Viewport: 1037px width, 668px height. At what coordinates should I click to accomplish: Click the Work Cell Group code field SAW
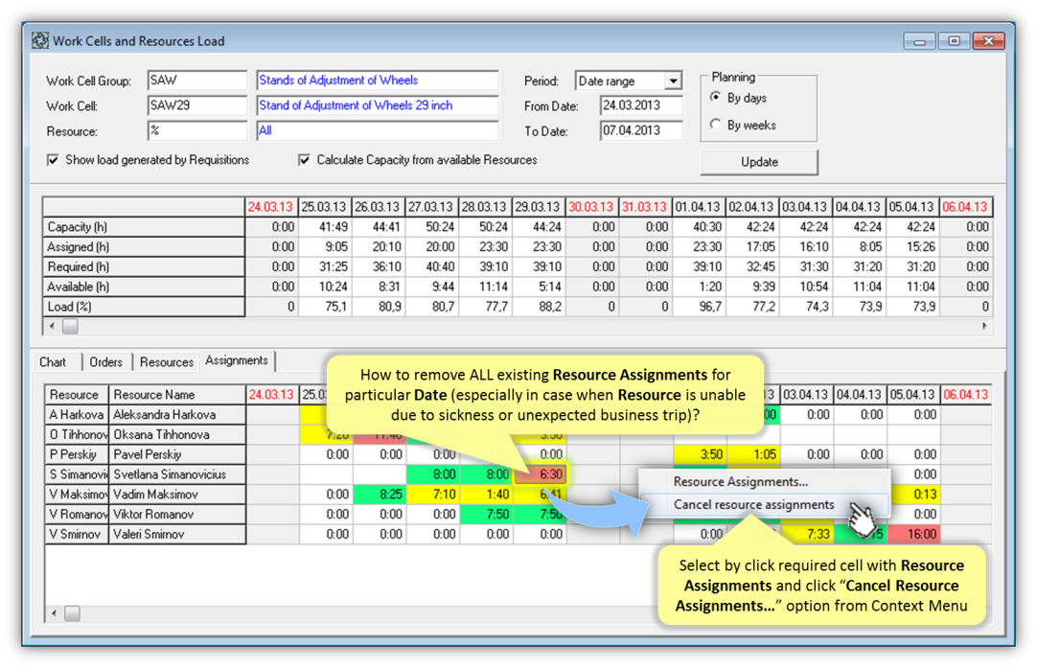click(197, 81)
